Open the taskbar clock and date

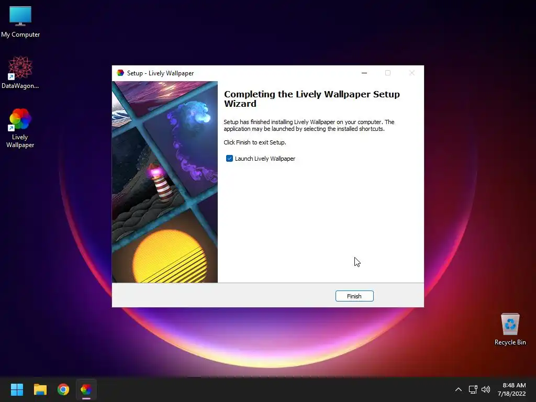pos(512,389)
